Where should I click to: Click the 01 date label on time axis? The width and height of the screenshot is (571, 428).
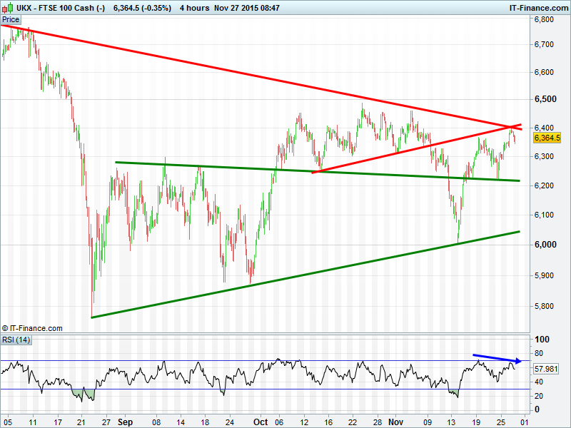point(525,422)
